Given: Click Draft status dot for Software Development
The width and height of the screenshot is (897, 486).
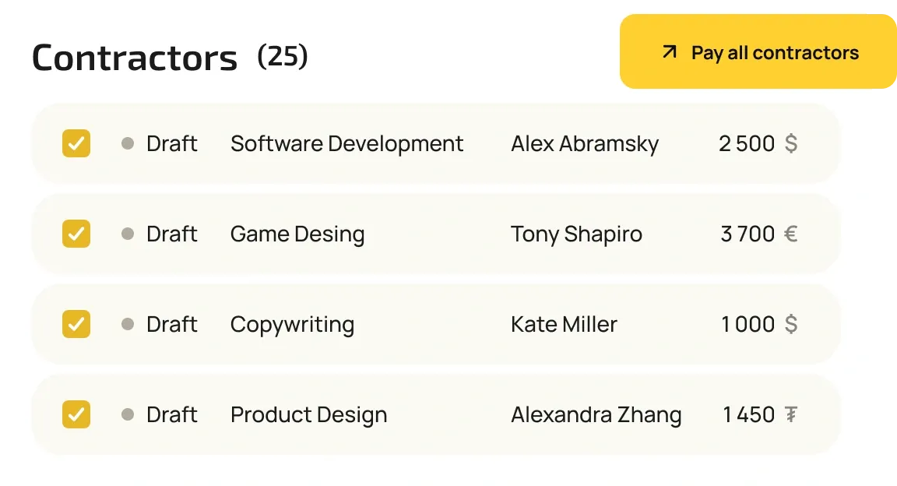Looking at the screenshot, I should [x=128, y=144].
